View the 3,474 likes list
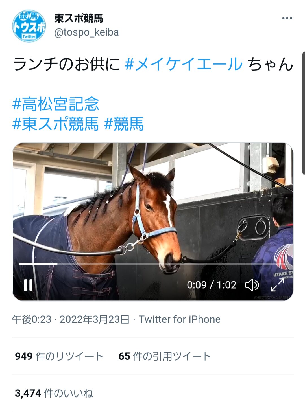The width and height of the screenshot is (305, 415). click(x=54, y=393)
